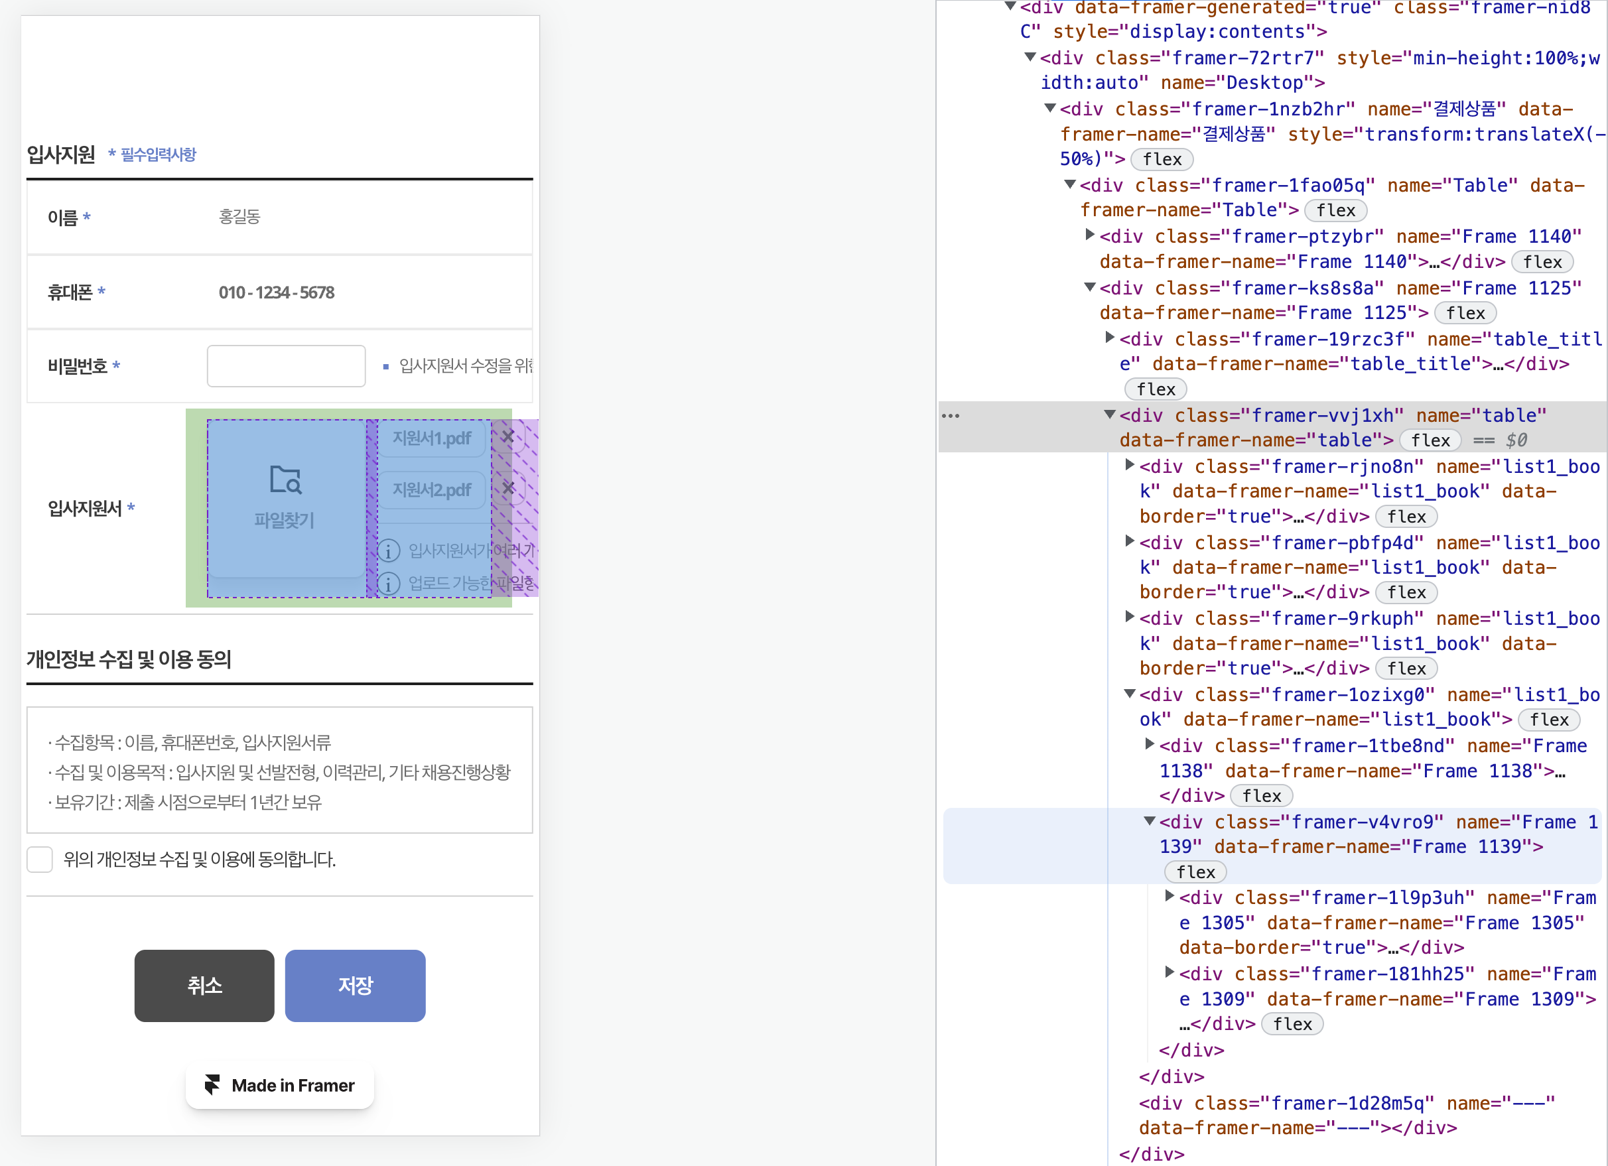Collapse the framer-v4vro9 Frame 1139 node

(1150, 822)
